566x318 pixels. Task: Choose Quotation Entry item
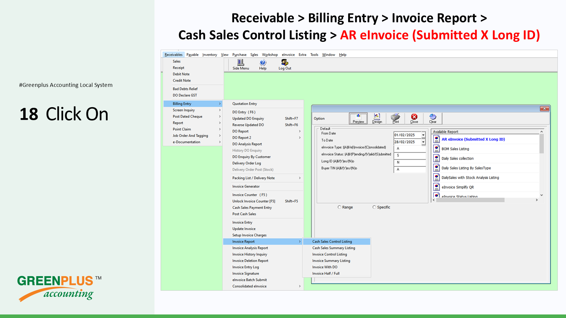tap(263, 104)
